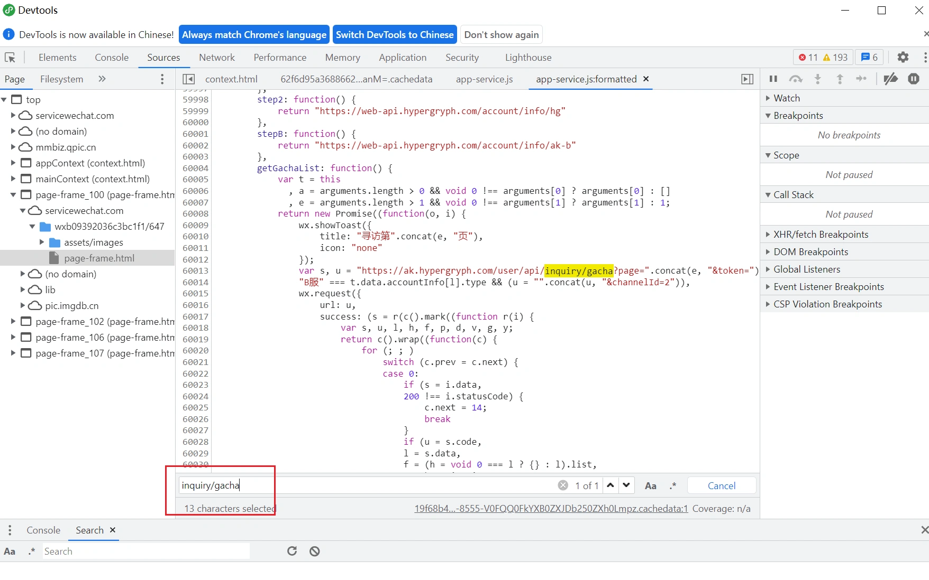Hide the debugger sidebar pane

click(747, 79)
